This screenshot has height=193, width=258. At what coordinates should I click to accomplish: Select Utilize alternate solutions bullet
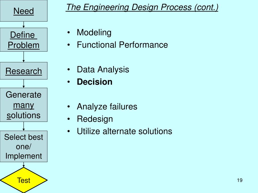point(124,131)
